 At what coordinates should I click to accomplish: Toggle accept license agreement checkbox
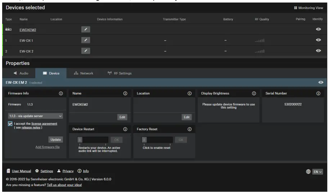click(10, 124)
